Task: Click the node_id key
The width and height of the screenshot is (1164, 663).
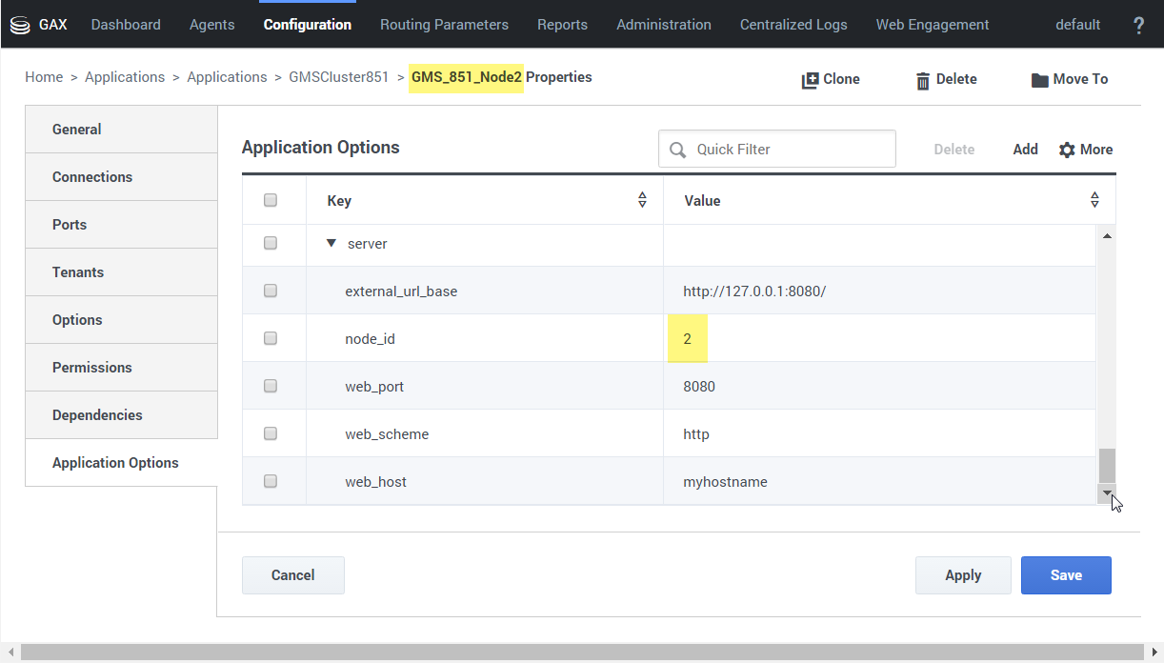Action: [x=370, y=338]
